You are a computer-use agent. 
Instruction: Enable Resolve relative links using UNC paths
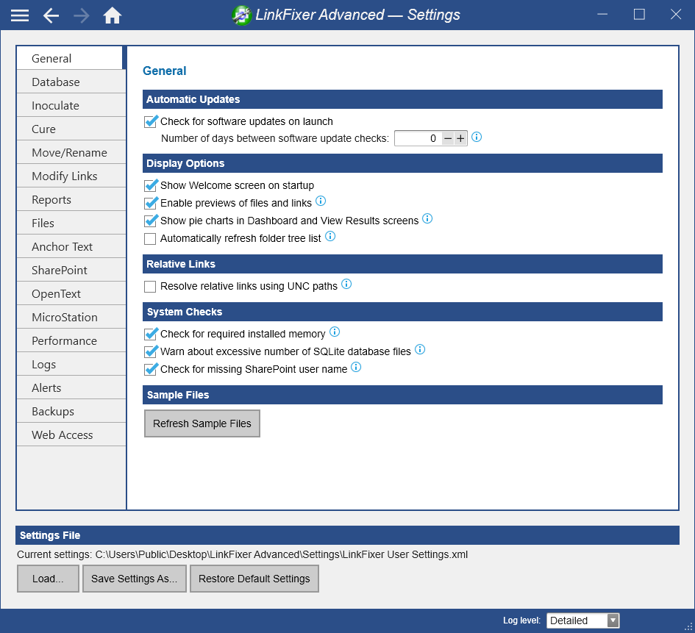point(150,287)
